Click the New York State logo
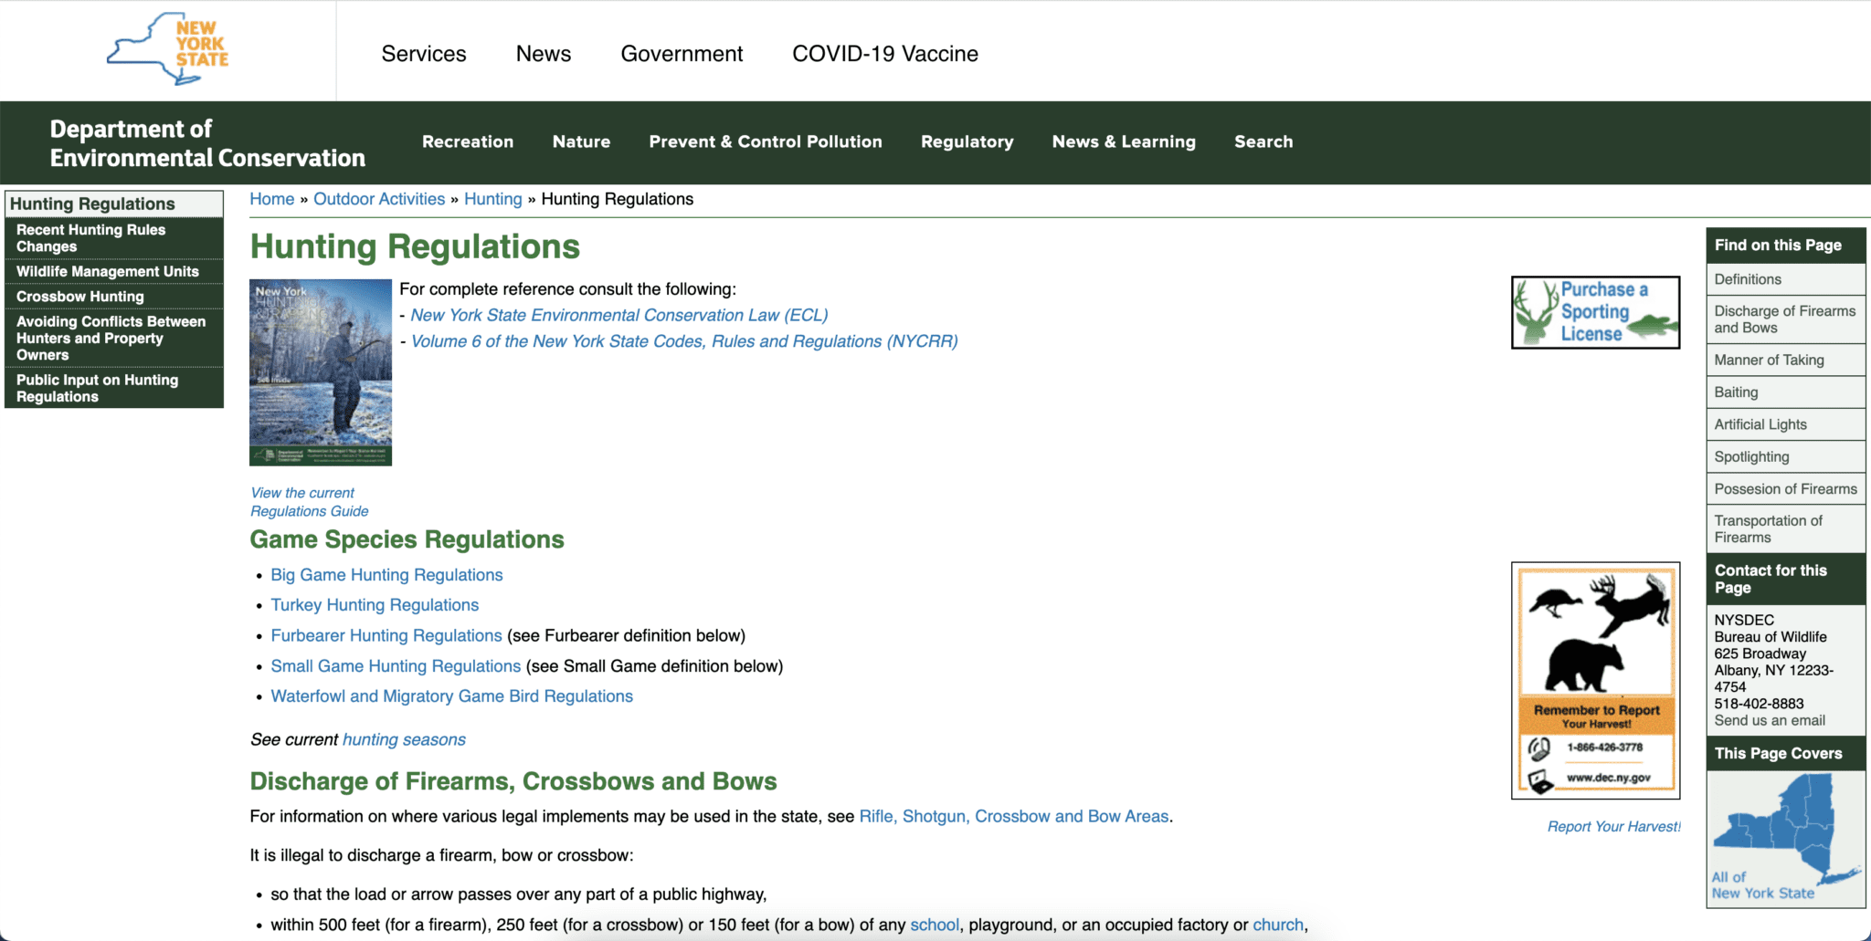Screen dimensions: 1871x941 coord(168,49)
